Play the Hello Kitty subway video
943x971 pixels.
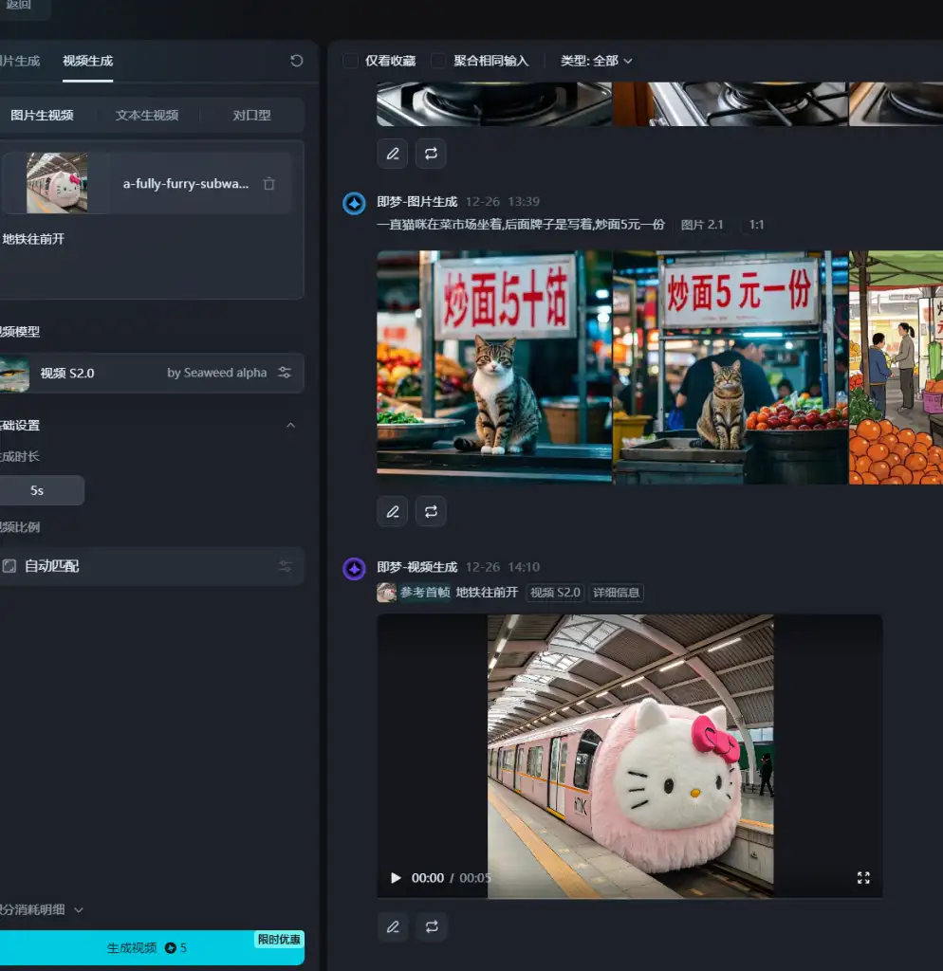coord(396,878)
